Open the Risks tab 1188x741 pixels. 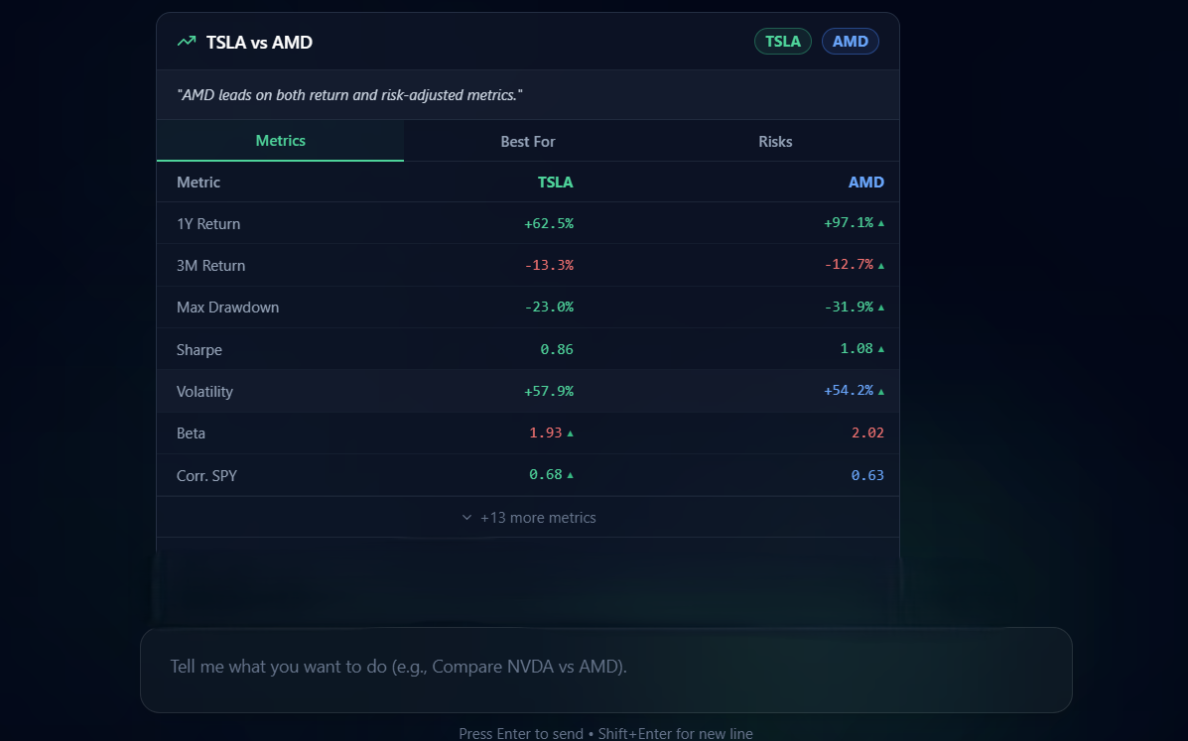pos(775,142)
